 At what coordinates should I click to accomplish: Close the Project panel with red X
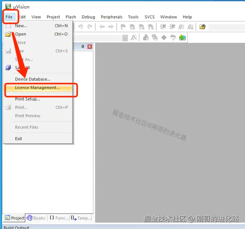(x=90, y=47)
